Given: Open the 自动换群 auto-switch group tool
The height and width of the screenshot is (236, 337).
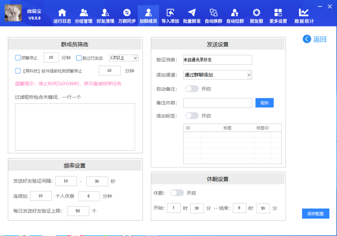Looking at the screenshot, I should click(213, 16).
